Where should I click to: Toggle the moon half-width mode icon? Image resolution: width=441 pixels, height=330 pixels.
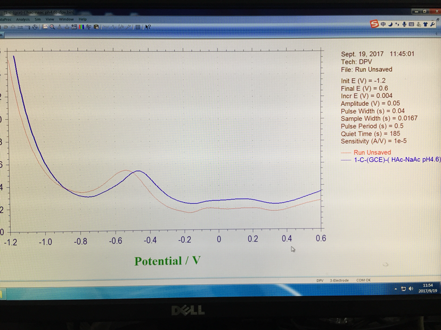click(390, 24)
